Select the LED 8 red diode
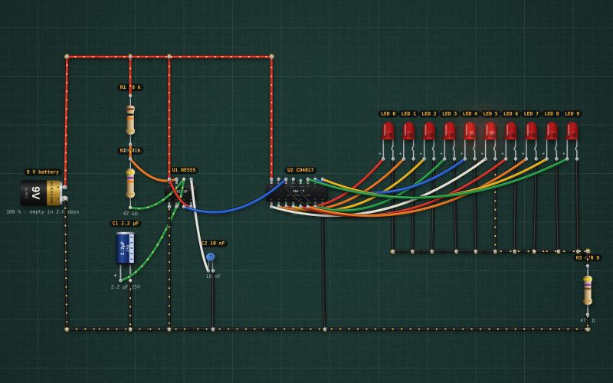 (x=552, y=131)
